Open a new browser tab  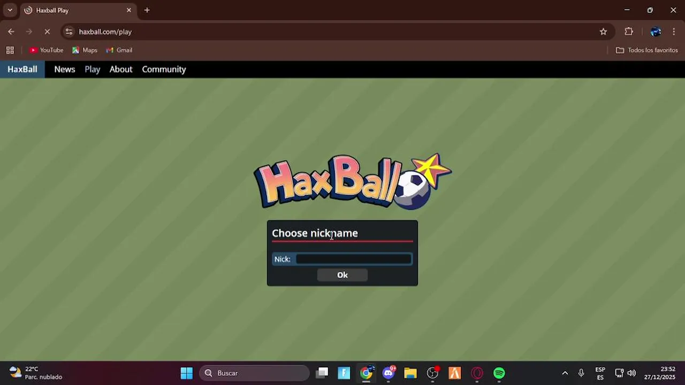(147, 10)
